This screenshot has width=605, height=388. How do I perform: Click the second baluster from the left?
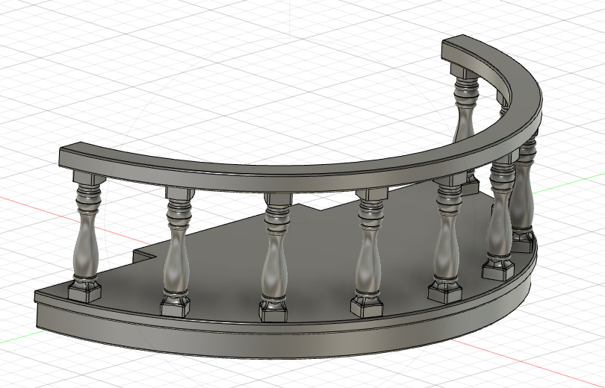point(178,254)
